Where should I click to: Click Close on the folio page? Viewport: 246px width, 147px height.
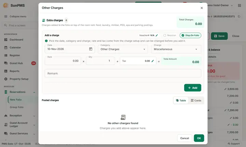[236, 36]
